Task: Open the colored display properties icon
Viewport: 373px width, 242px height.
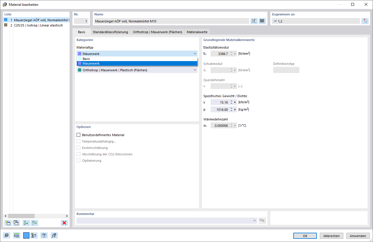Action: 34,236
